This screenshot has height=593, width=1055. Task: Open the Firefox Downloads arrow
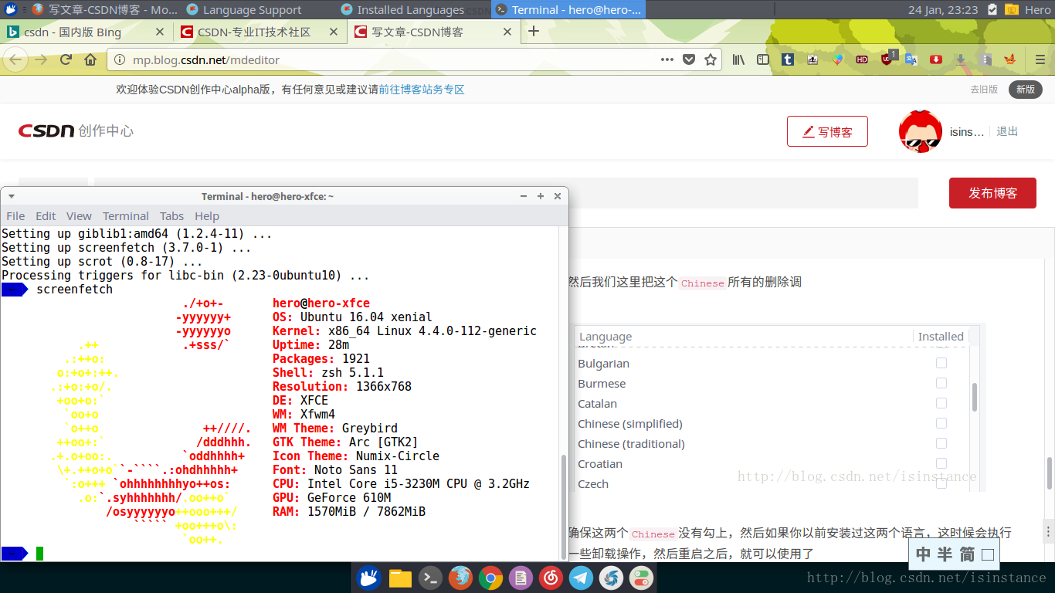click(x=961, y=59)
